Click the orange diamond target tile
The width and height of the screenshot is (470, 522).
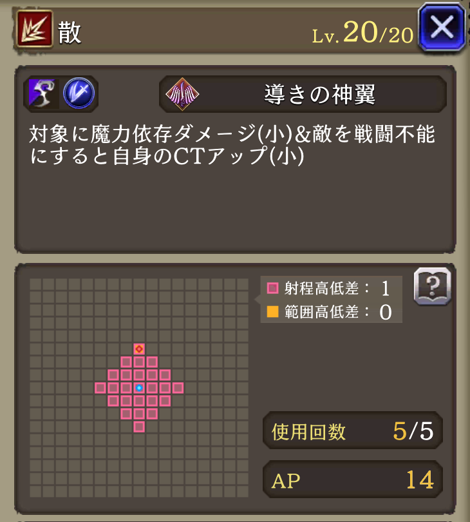point(139,349)
